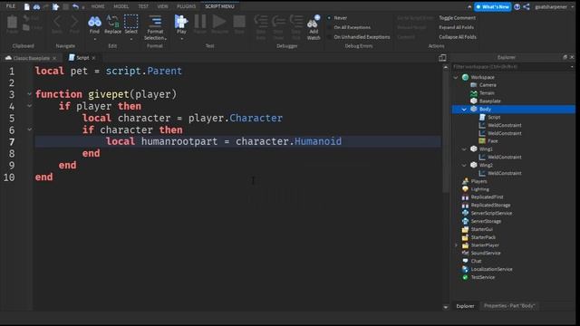
Task: Click the Add Watch icon
Action: point(313,22)
